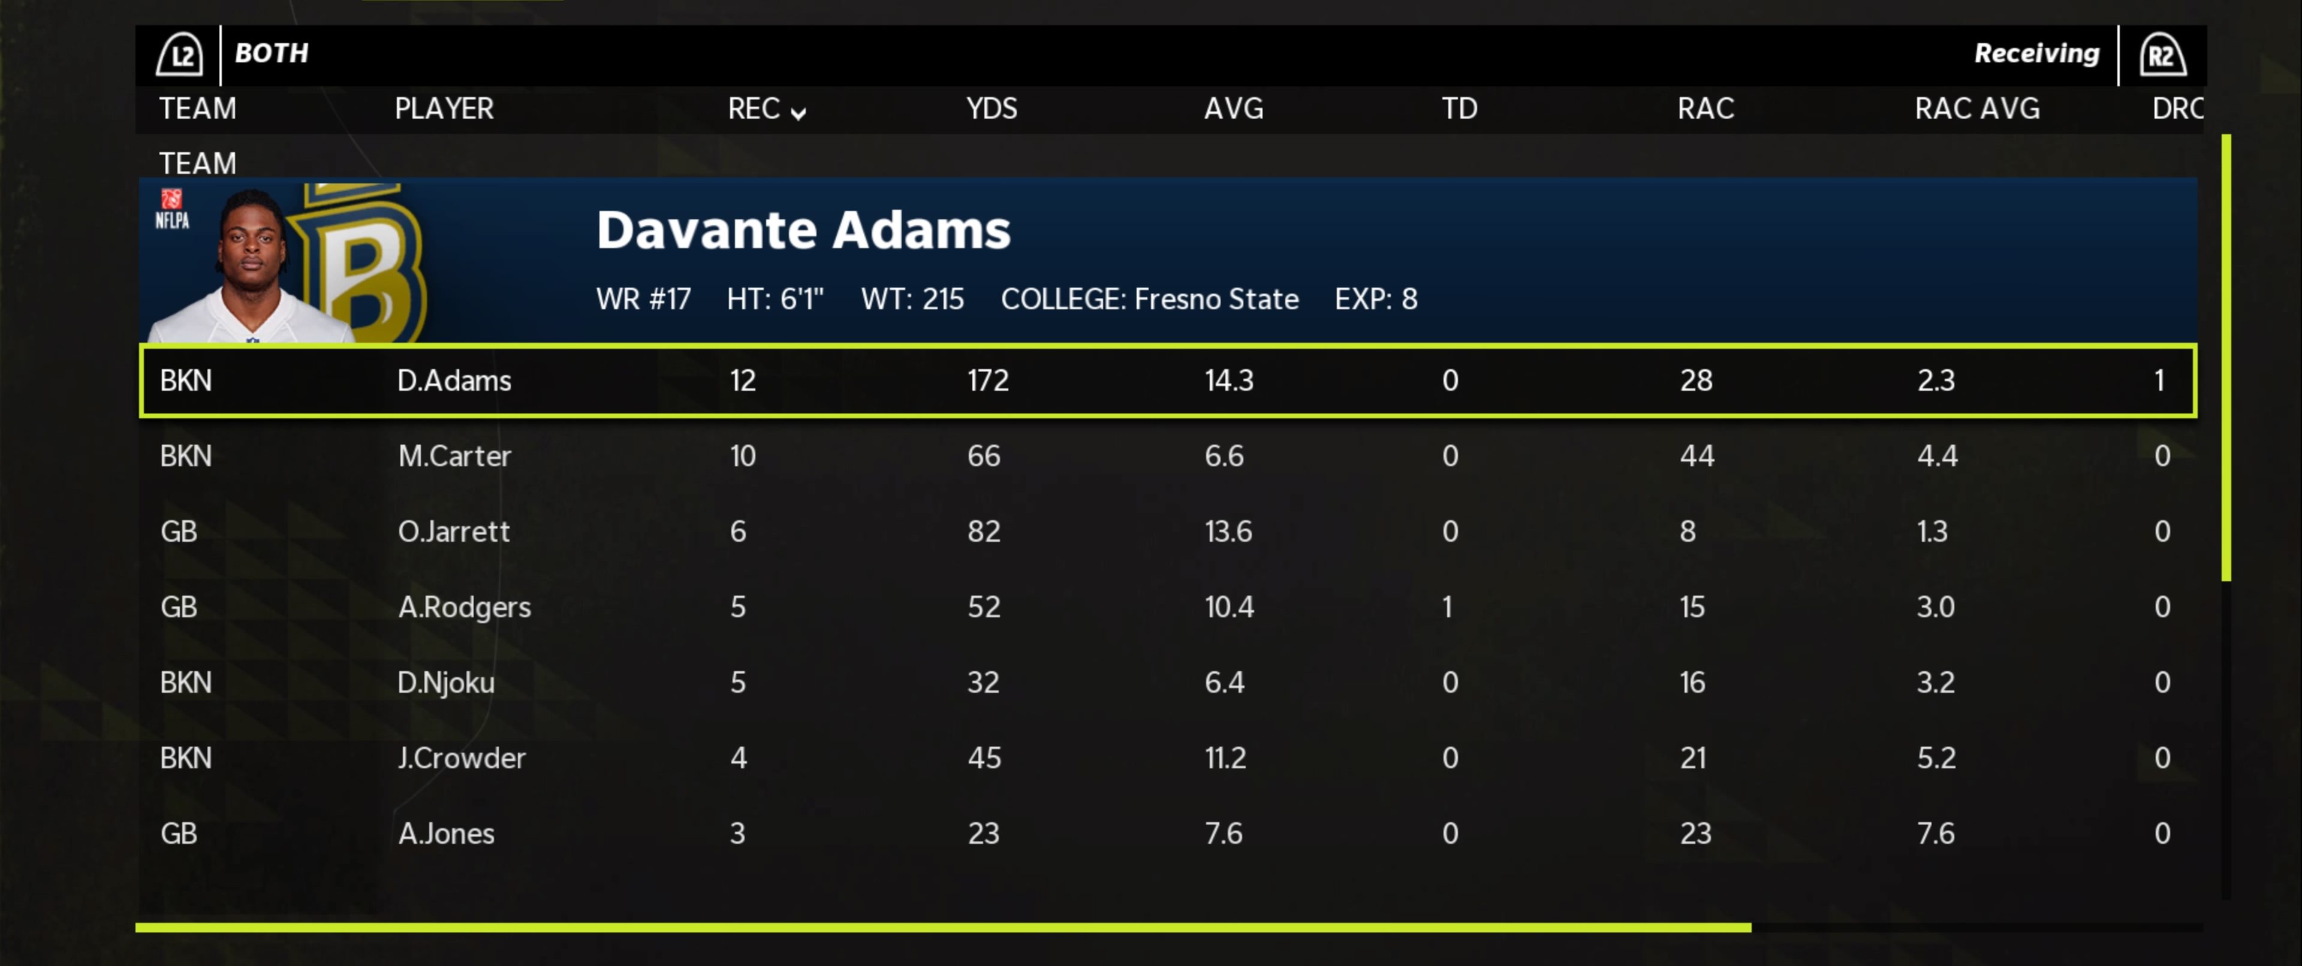Switch the Receiving stats category tab
Image resolution: width=2302 pixels, height=966 pixels.
[2036, 53]
